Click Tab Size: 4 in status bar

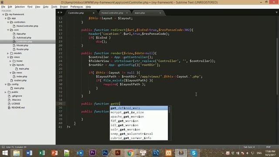[x=249, y=147]
